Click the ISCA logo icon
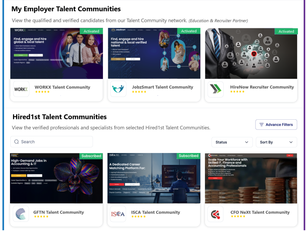This screenshot has height=231, width=306. (118, 214)
